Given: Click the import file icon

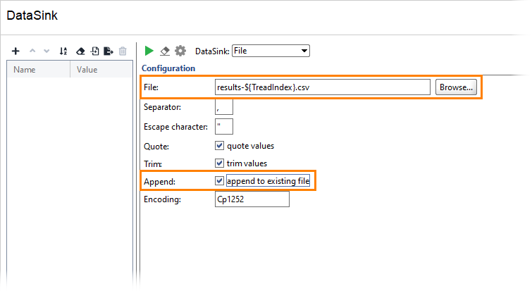Looking at the screenshot, I should click(95, 51).
